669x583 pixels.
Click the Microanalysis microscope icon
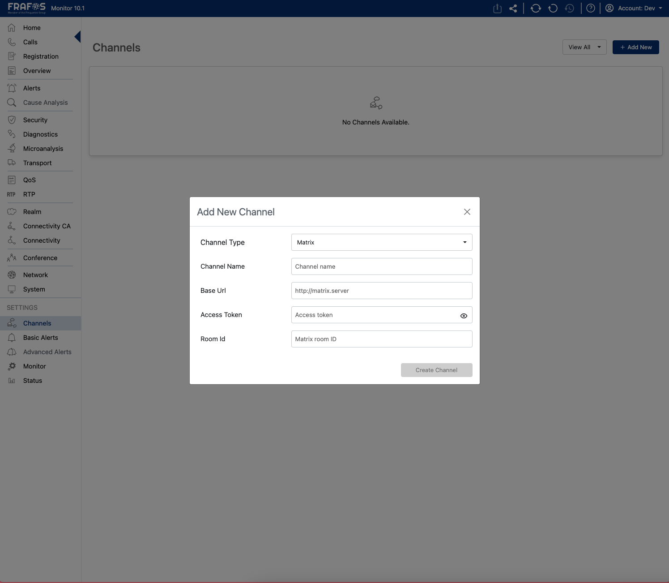pyautogui.click(x=12, y=149)
